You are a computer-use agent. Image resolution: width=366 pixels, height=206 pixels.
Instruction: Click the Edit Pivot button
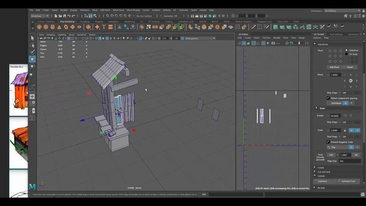334,67
